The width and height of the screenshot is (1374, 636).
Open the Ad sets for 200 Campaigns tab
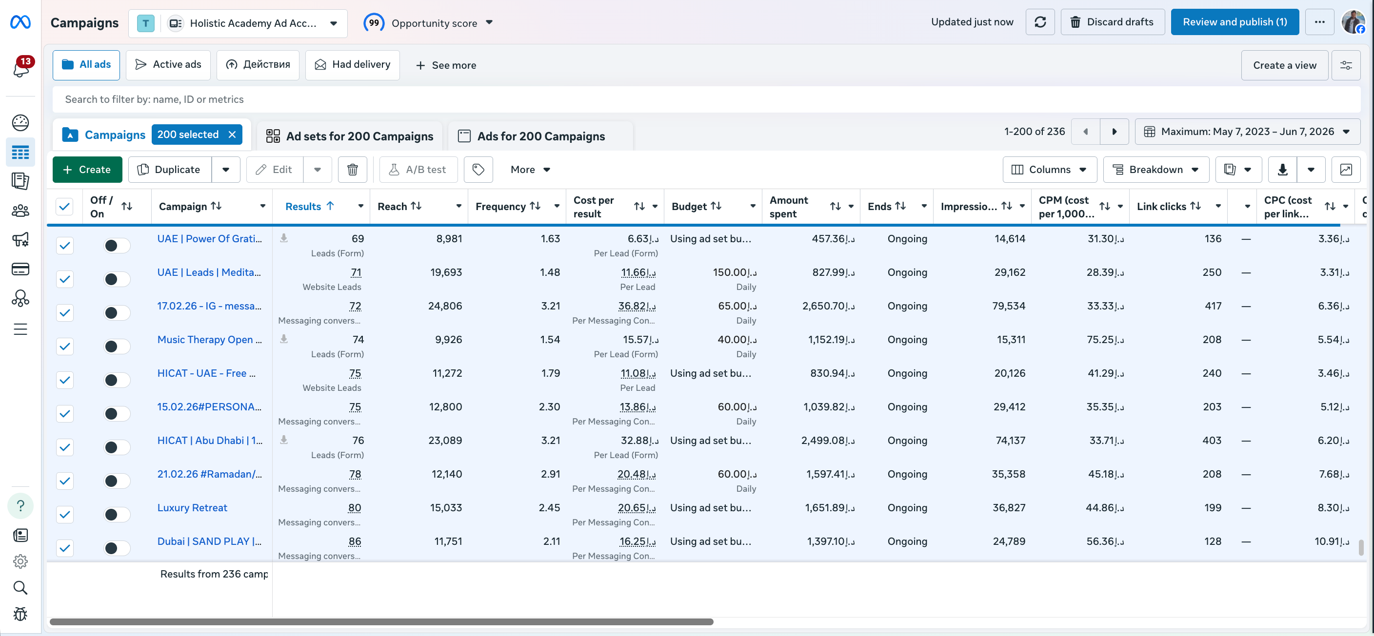350,136
